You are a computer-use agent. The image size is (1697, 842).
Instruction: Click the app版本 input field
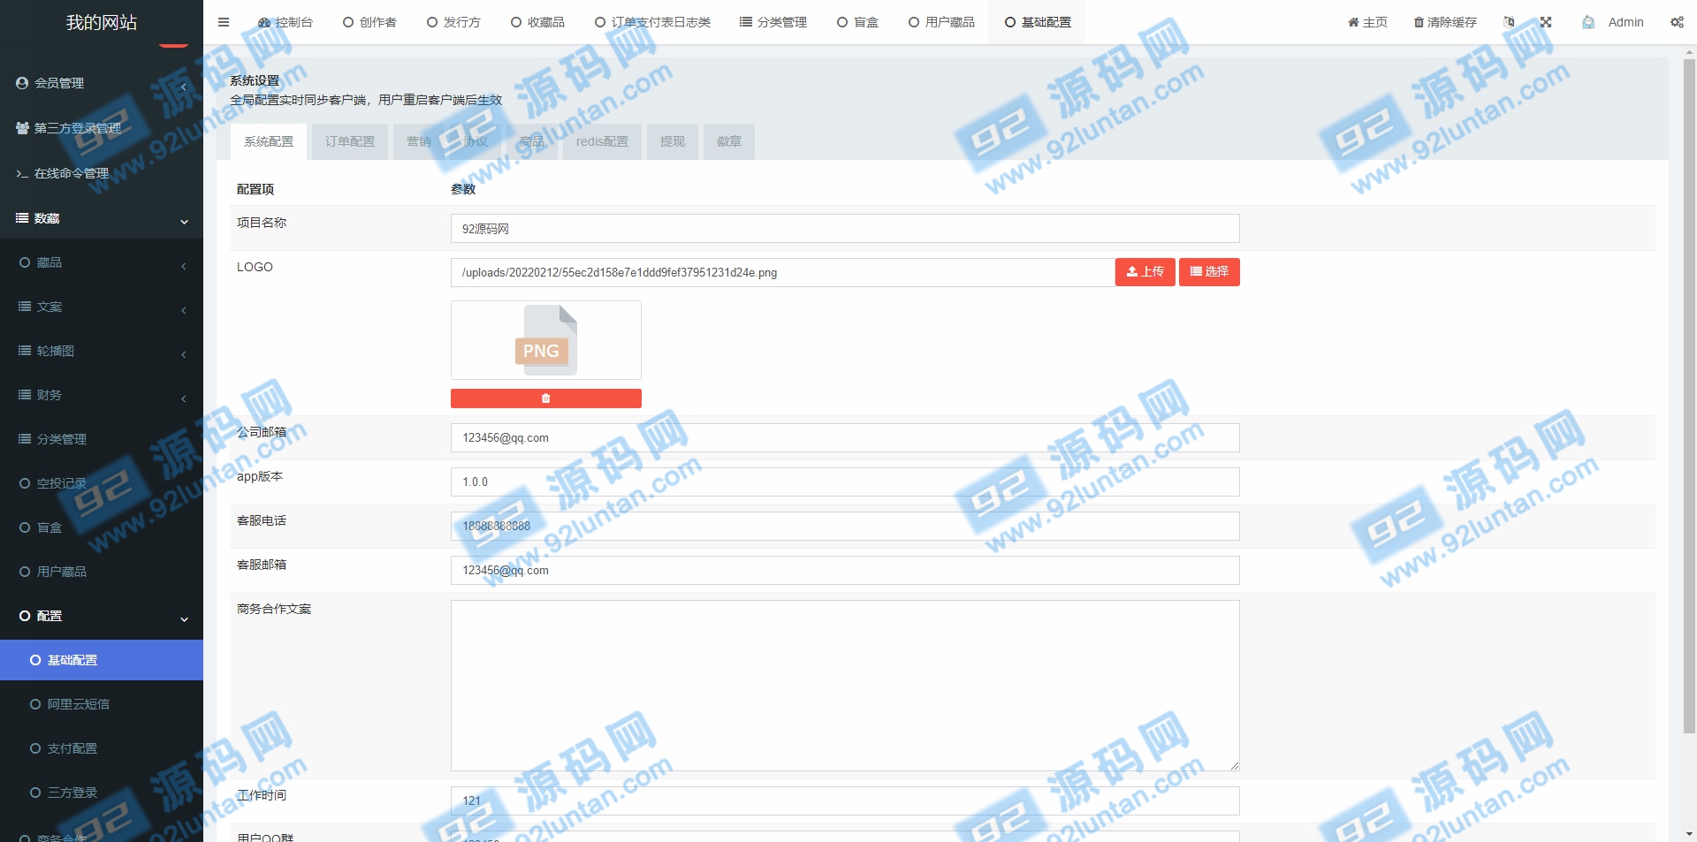pyautogui.click(x=845, y=482)
